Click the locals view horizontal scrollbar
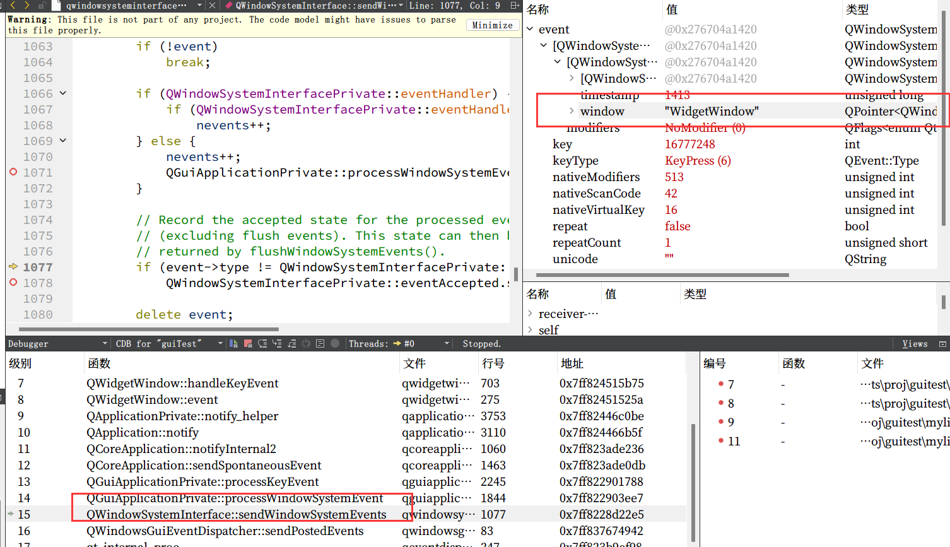This screenshot has width=950, height=547. click(662, 275)
